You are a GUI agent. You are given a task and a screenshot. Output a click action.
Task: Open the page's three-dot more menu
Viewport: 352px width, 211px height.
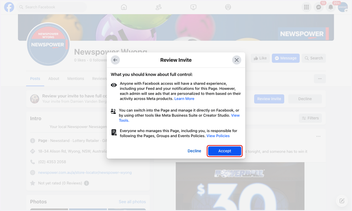[320, 79]
